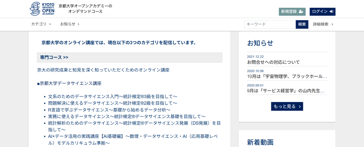
Task: Open 問題解決に使えるデータサイエンス course link
Action: pyautogui.click(x=112, y=103)
